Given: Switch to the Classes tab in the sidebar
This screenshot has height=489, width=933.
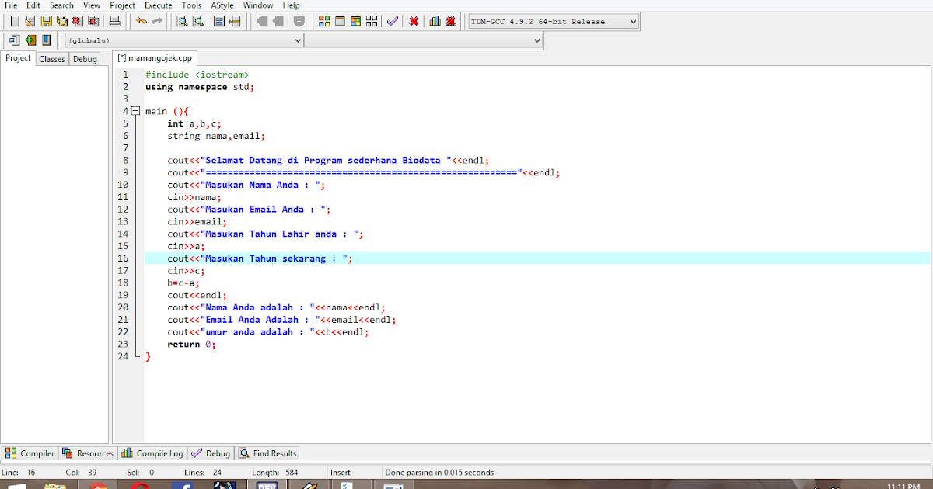Looking at the screenshot, I should [x=51, y=58].
